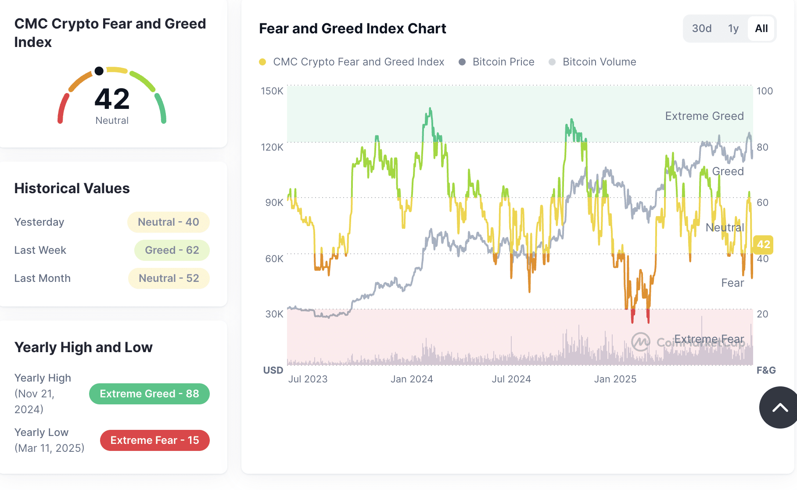Image resolution: width=797 pixels, height=490 pixels.
Task: Toggle Bitcoin Volume series in legend
Action: tap(592, 62)
